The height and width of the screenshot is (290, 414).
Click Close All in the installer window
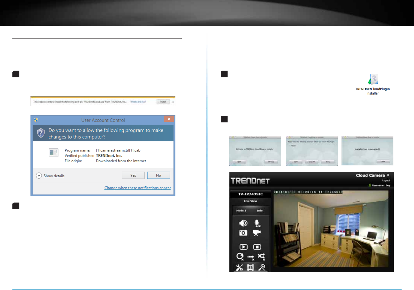(x=312, y=162)
